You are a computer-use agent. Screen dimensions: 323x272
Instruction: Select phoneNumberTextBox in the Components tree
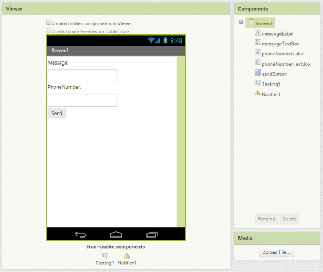(x=286, y=64)
